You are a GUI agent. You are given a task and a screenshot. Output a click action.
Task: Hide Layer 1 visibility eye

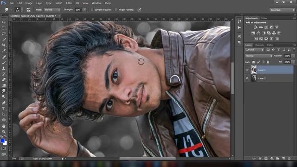coord(247,70)
